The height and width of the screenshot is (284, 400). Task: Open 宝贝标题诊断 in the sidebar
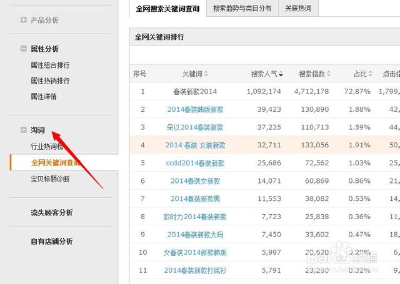(x=50, y=179)
